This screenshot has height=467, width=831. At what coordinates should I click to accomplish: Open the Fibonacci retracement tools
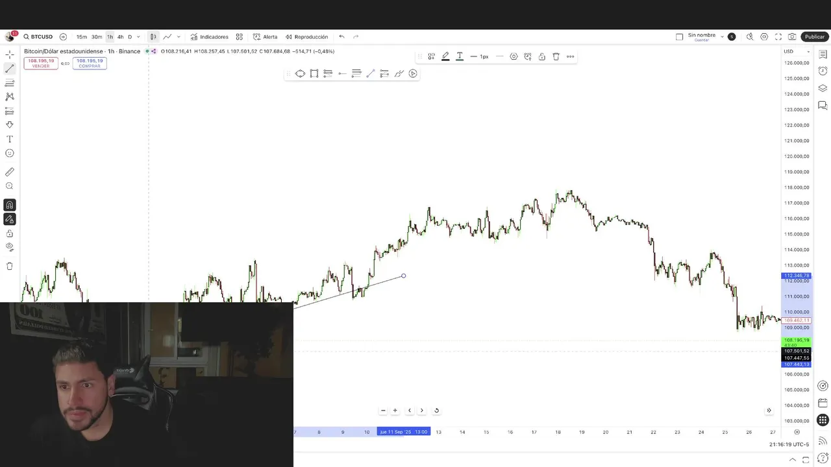pos(10,83)
